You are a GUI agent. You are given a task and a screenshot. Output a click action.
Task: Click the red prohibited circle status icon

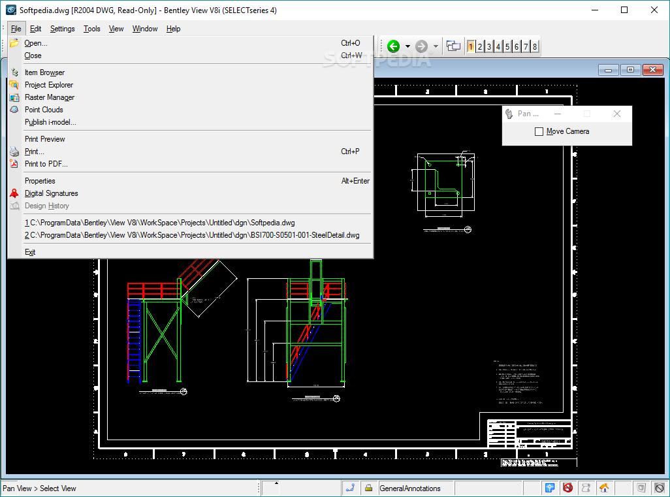567,488
